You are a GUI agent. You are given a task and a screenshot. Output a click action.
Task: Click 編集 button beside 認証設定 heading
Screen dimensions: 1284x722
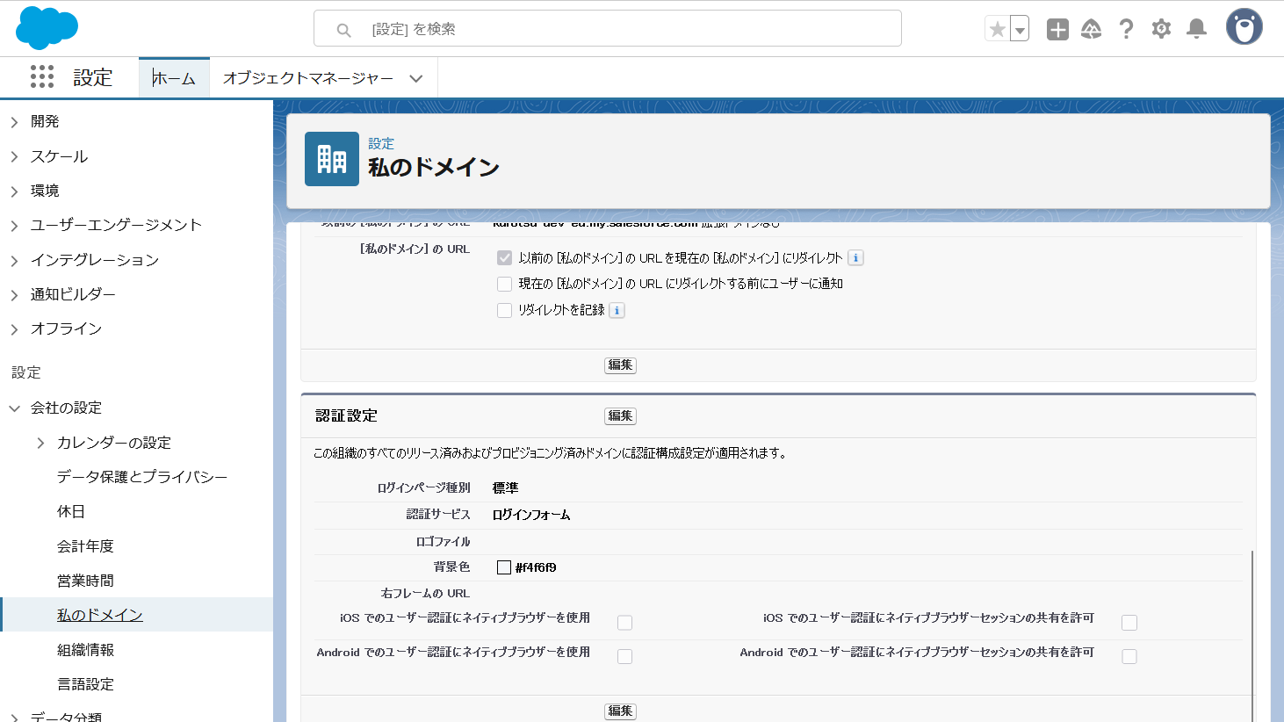click(620, 415)
